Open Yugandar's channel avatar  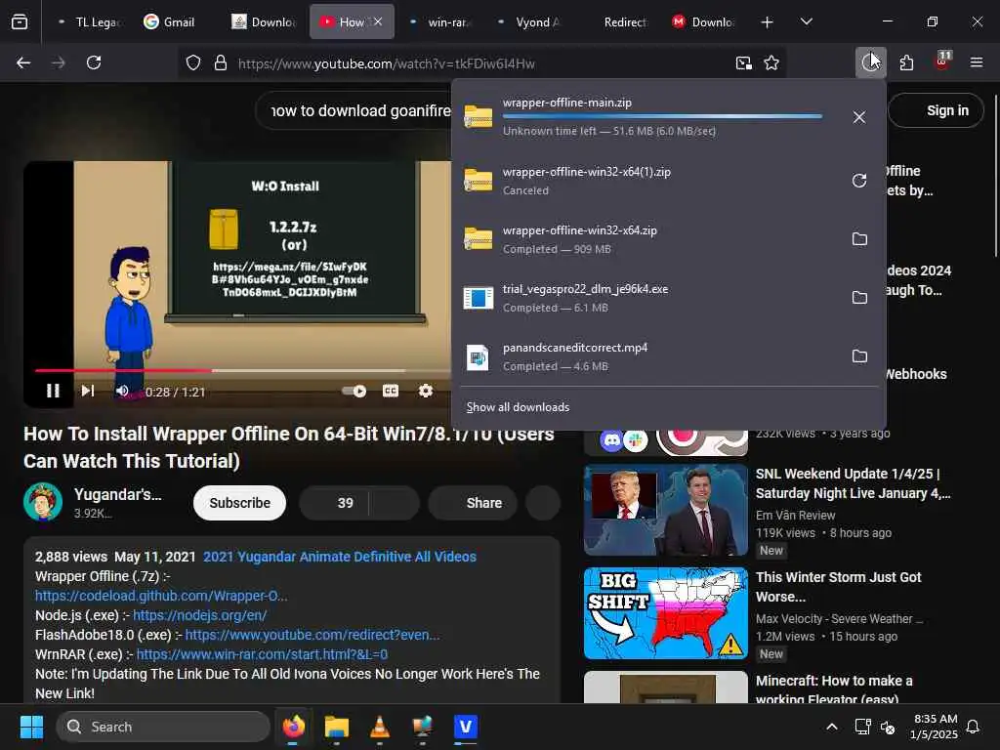[43, 503]
